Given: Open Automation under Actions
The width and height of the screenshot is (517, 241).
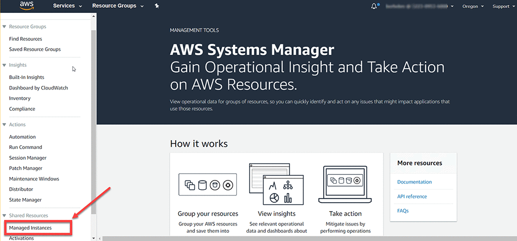Looking at the screenshot, I should tap(22, 137).
